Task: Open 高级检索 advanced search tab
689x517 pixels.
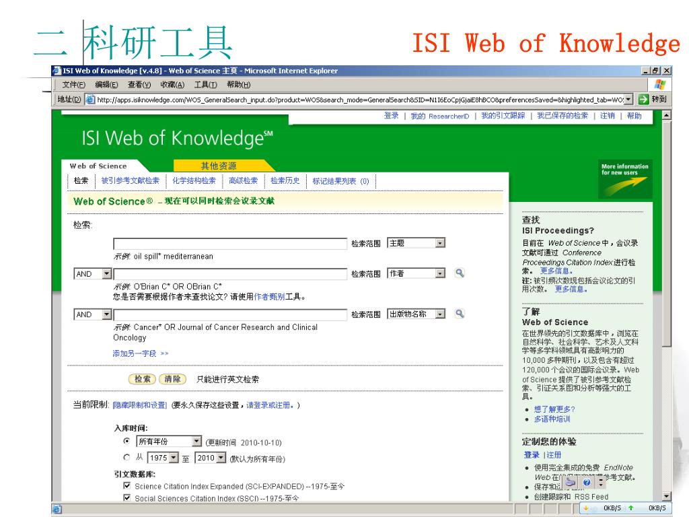Action: (243, 180)
